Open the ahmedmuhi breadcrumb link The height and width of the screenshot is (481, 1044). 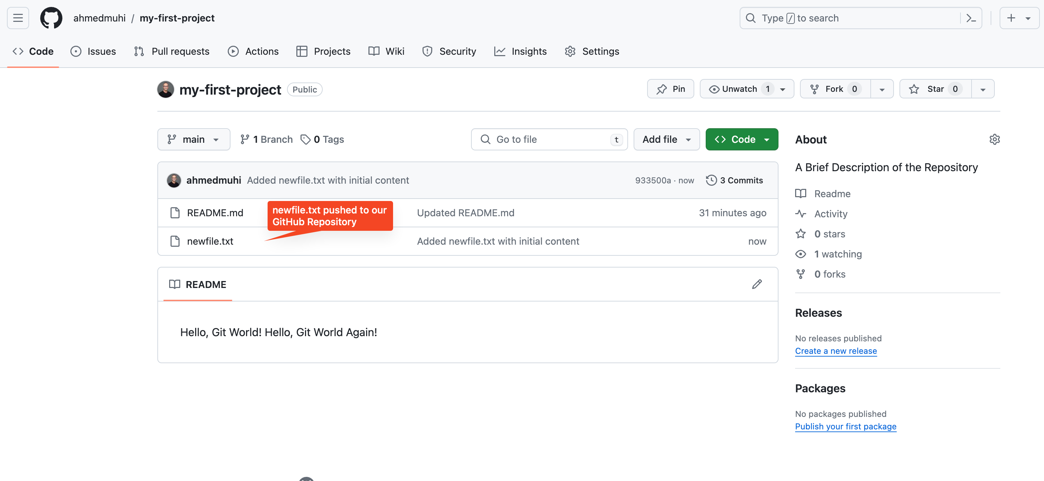click(99, 18)
